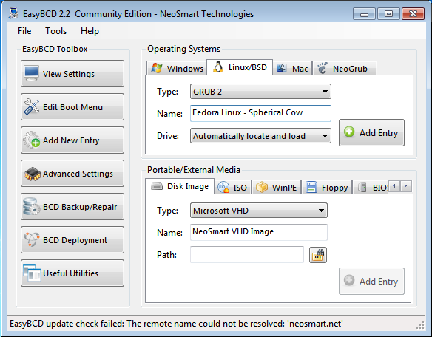
Task: Switch to the ISO tab
Action: [x=233, y=188]
